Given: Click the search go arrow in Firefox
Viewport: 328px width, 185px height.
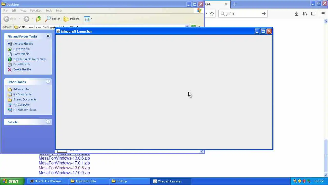Looking at the screenshot, I should pyautogui.click(x=264, y=14).
